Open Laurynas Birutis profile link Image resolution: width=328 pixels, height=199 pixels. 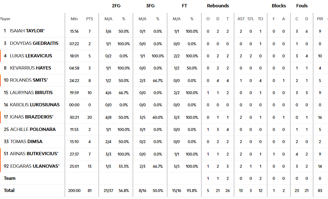pos(31,92)
